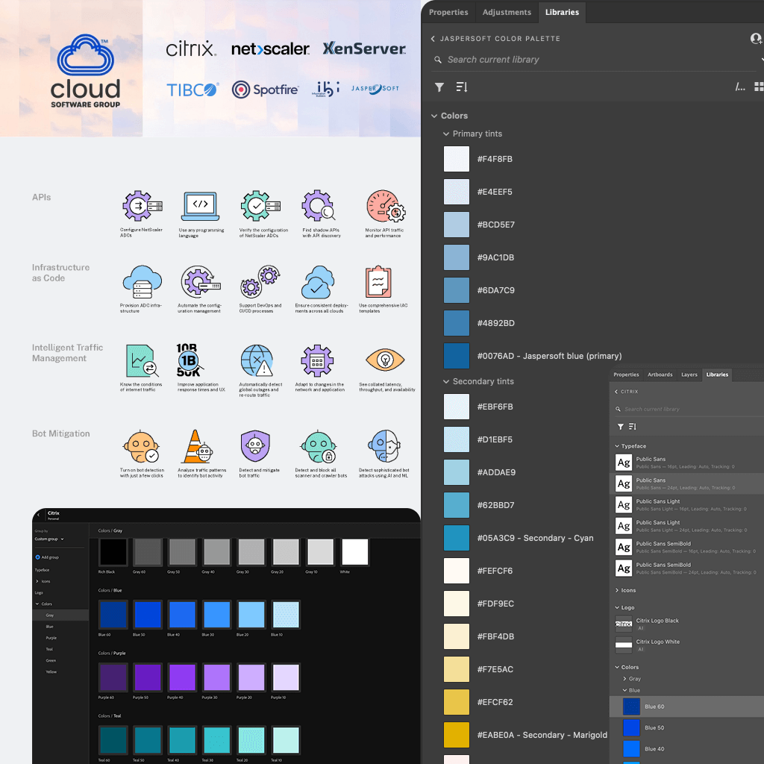Select the Public Sans SemiBold 16pt typeface item
Viewport: 764px width, 764px height.
(x=686, y=547)
